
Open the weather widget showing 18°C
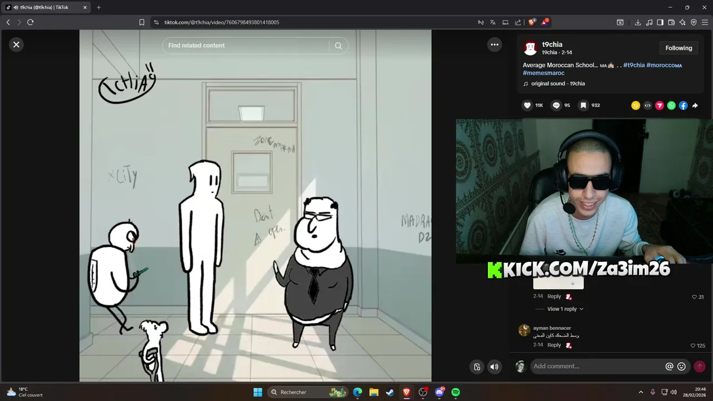tap(25, 392)
